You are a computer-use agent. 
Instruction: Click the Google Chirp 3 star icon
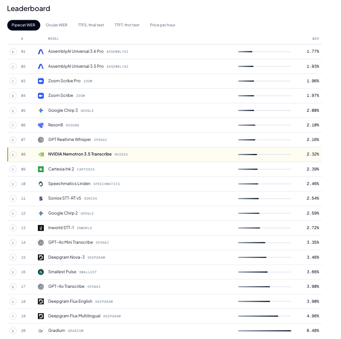click(x=41, y=110)
